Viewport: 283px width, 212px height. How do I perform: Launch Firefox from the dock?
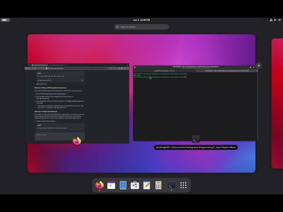pos(99,185)
